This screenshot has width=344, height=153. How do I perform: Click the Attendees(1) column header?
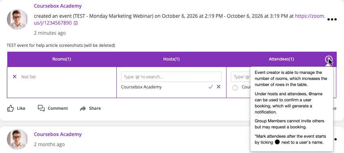[x=281, y=59]
